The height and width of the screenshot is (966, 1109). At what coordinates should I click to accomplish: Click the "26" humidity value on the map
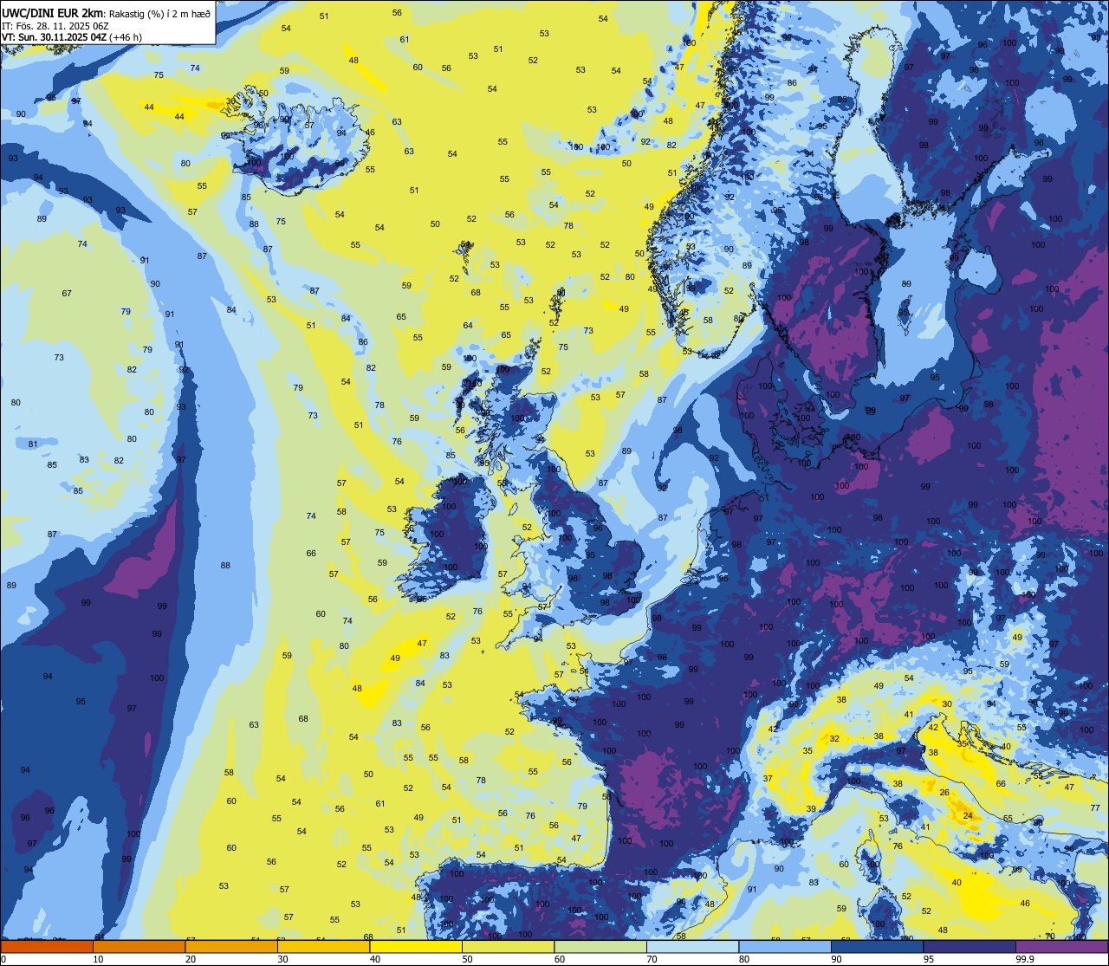(x=945, y=793)
